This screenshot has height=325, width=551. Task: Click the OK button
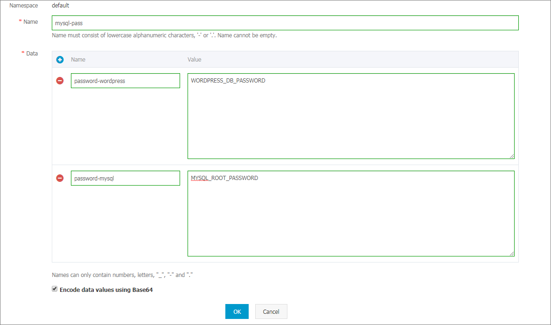point(237,311)
